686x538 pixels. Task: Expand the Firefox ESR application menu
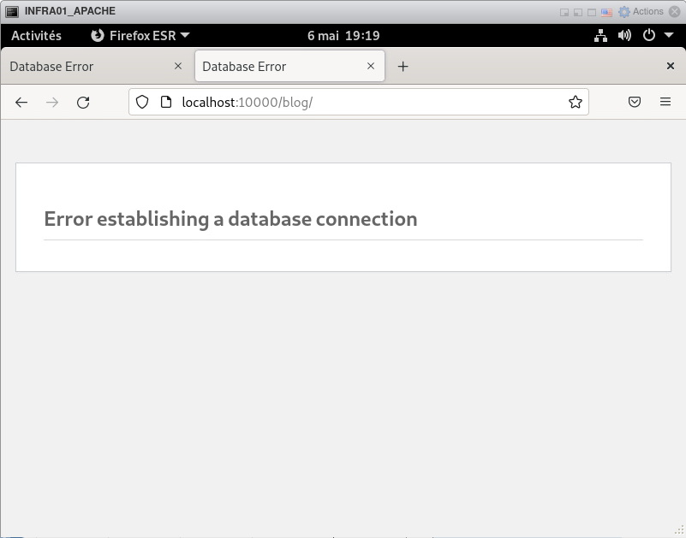140,36
